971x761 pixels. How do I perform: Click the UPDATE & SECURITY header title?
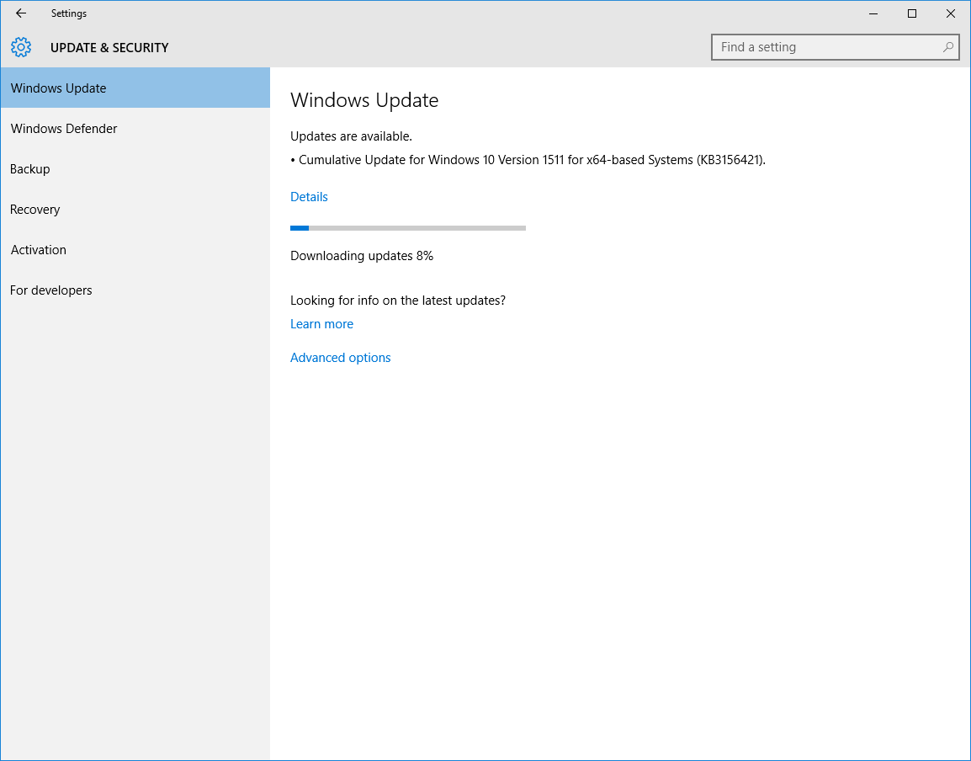(x=109, y=48)
